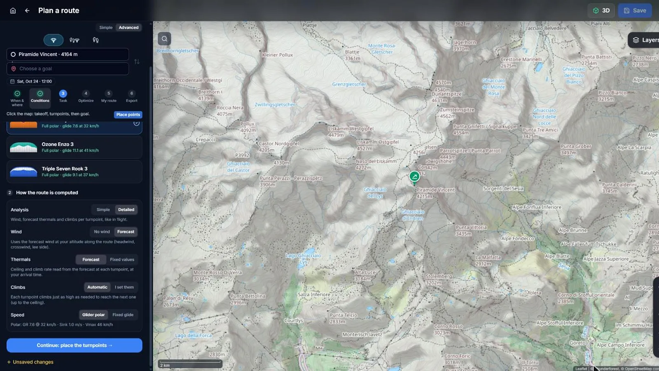The width and height of the screenshot is (659, 371).
Task: Click the Ozone Enzo 3 glider thumbnail
Action: pyautogui.click(x=23, y=147)
